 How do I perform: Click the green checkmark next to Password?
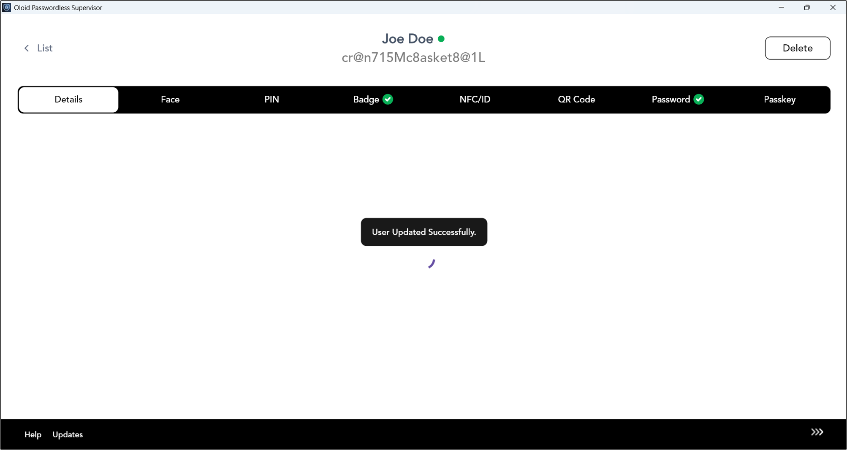pyautogui.click(x=699, y=99)
